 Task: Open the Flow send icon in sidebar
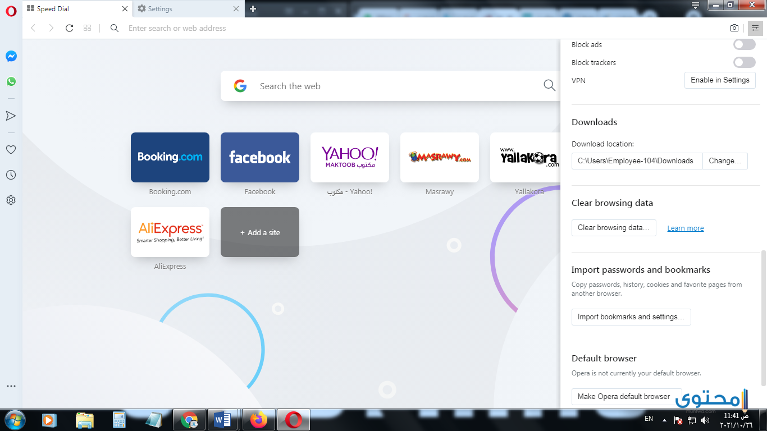point(11,116)
